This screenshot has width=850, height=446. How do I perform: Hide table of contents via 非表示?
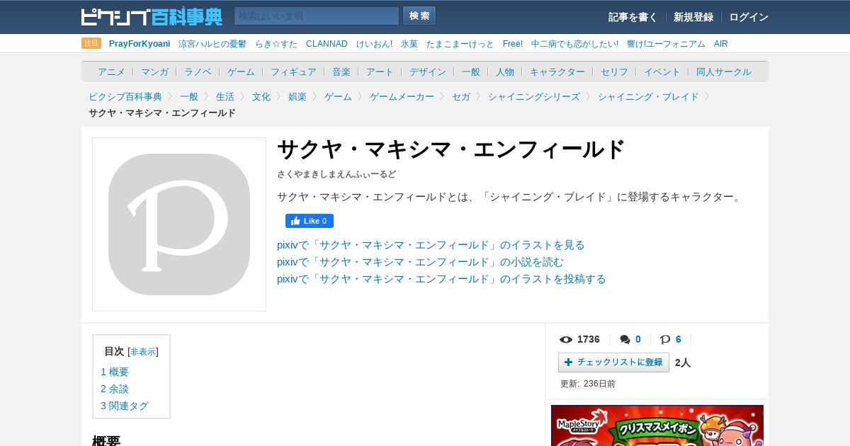[x=143, y=352]
